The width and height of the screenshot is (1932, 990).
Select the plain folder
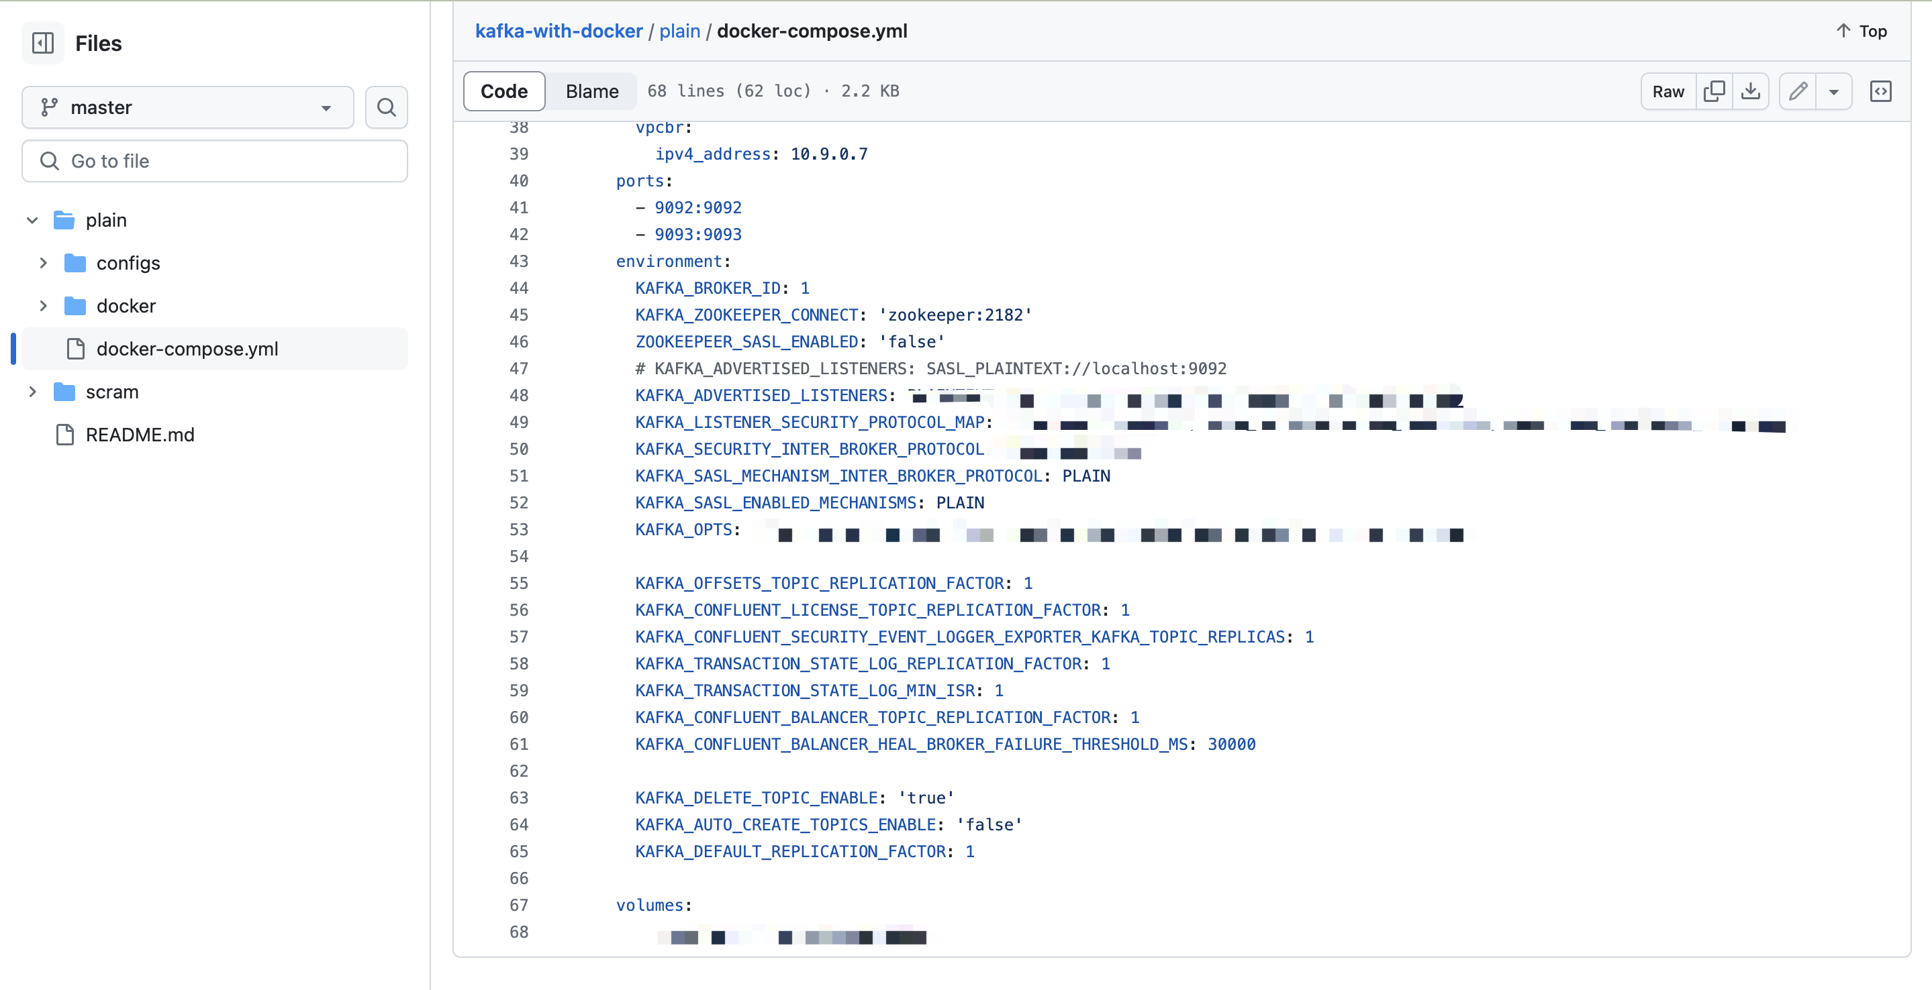106,220
